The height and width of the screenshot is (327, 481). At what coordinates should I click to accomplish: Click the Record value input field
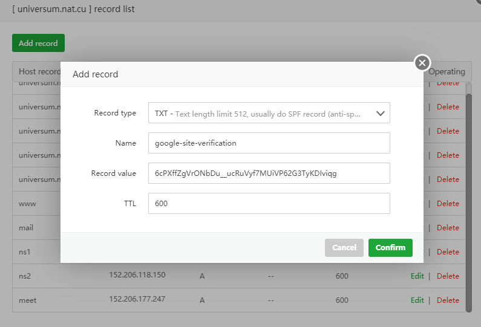(269, 173)
